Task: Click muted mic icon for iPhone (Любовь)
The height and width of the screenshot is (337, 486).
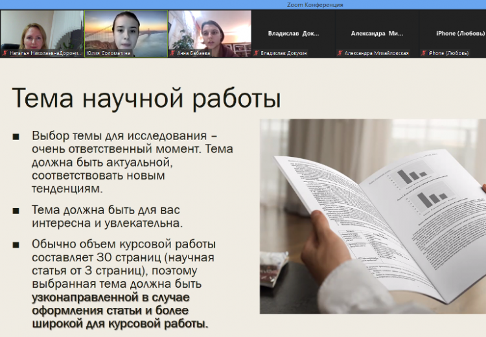Action: pos(424,53)
